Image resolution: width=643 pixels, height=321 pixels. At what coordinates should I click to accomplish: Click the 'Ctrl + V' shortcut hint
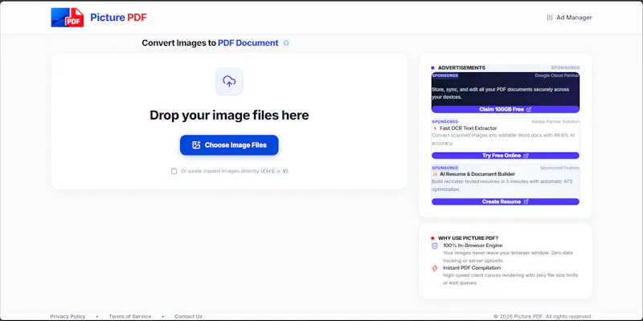[275, 171]
